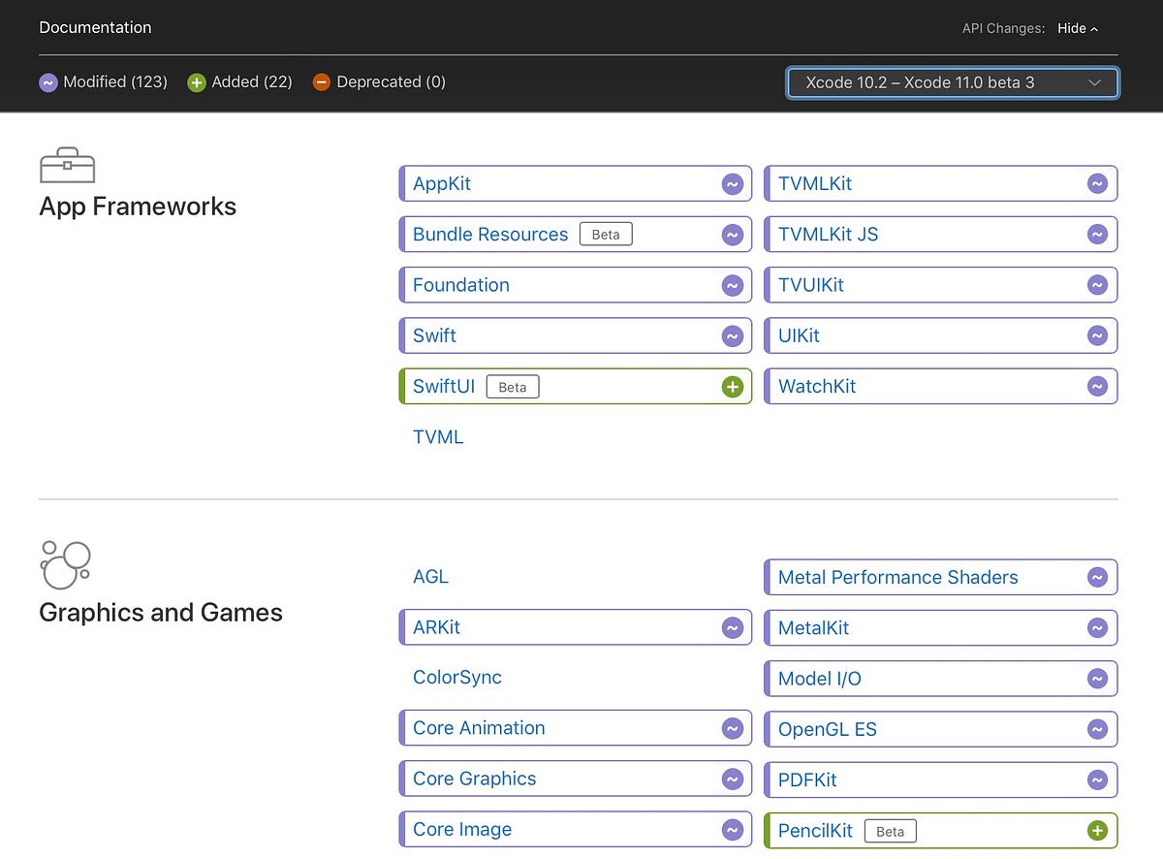Click the modified badge on UIKit
This screenshot has width=1163, height=859.
pos(1097,336)
